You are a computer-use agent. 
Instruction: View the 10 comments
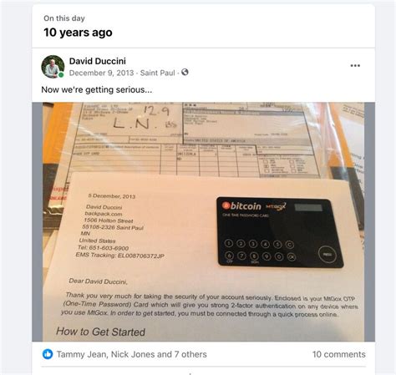pos(339,354)
